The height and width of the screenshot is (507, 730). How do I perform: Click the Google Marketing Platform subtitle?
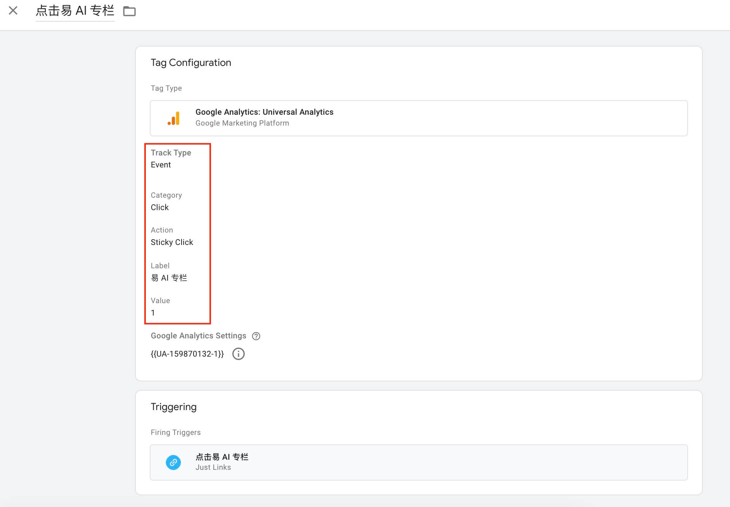pos(242,123)
